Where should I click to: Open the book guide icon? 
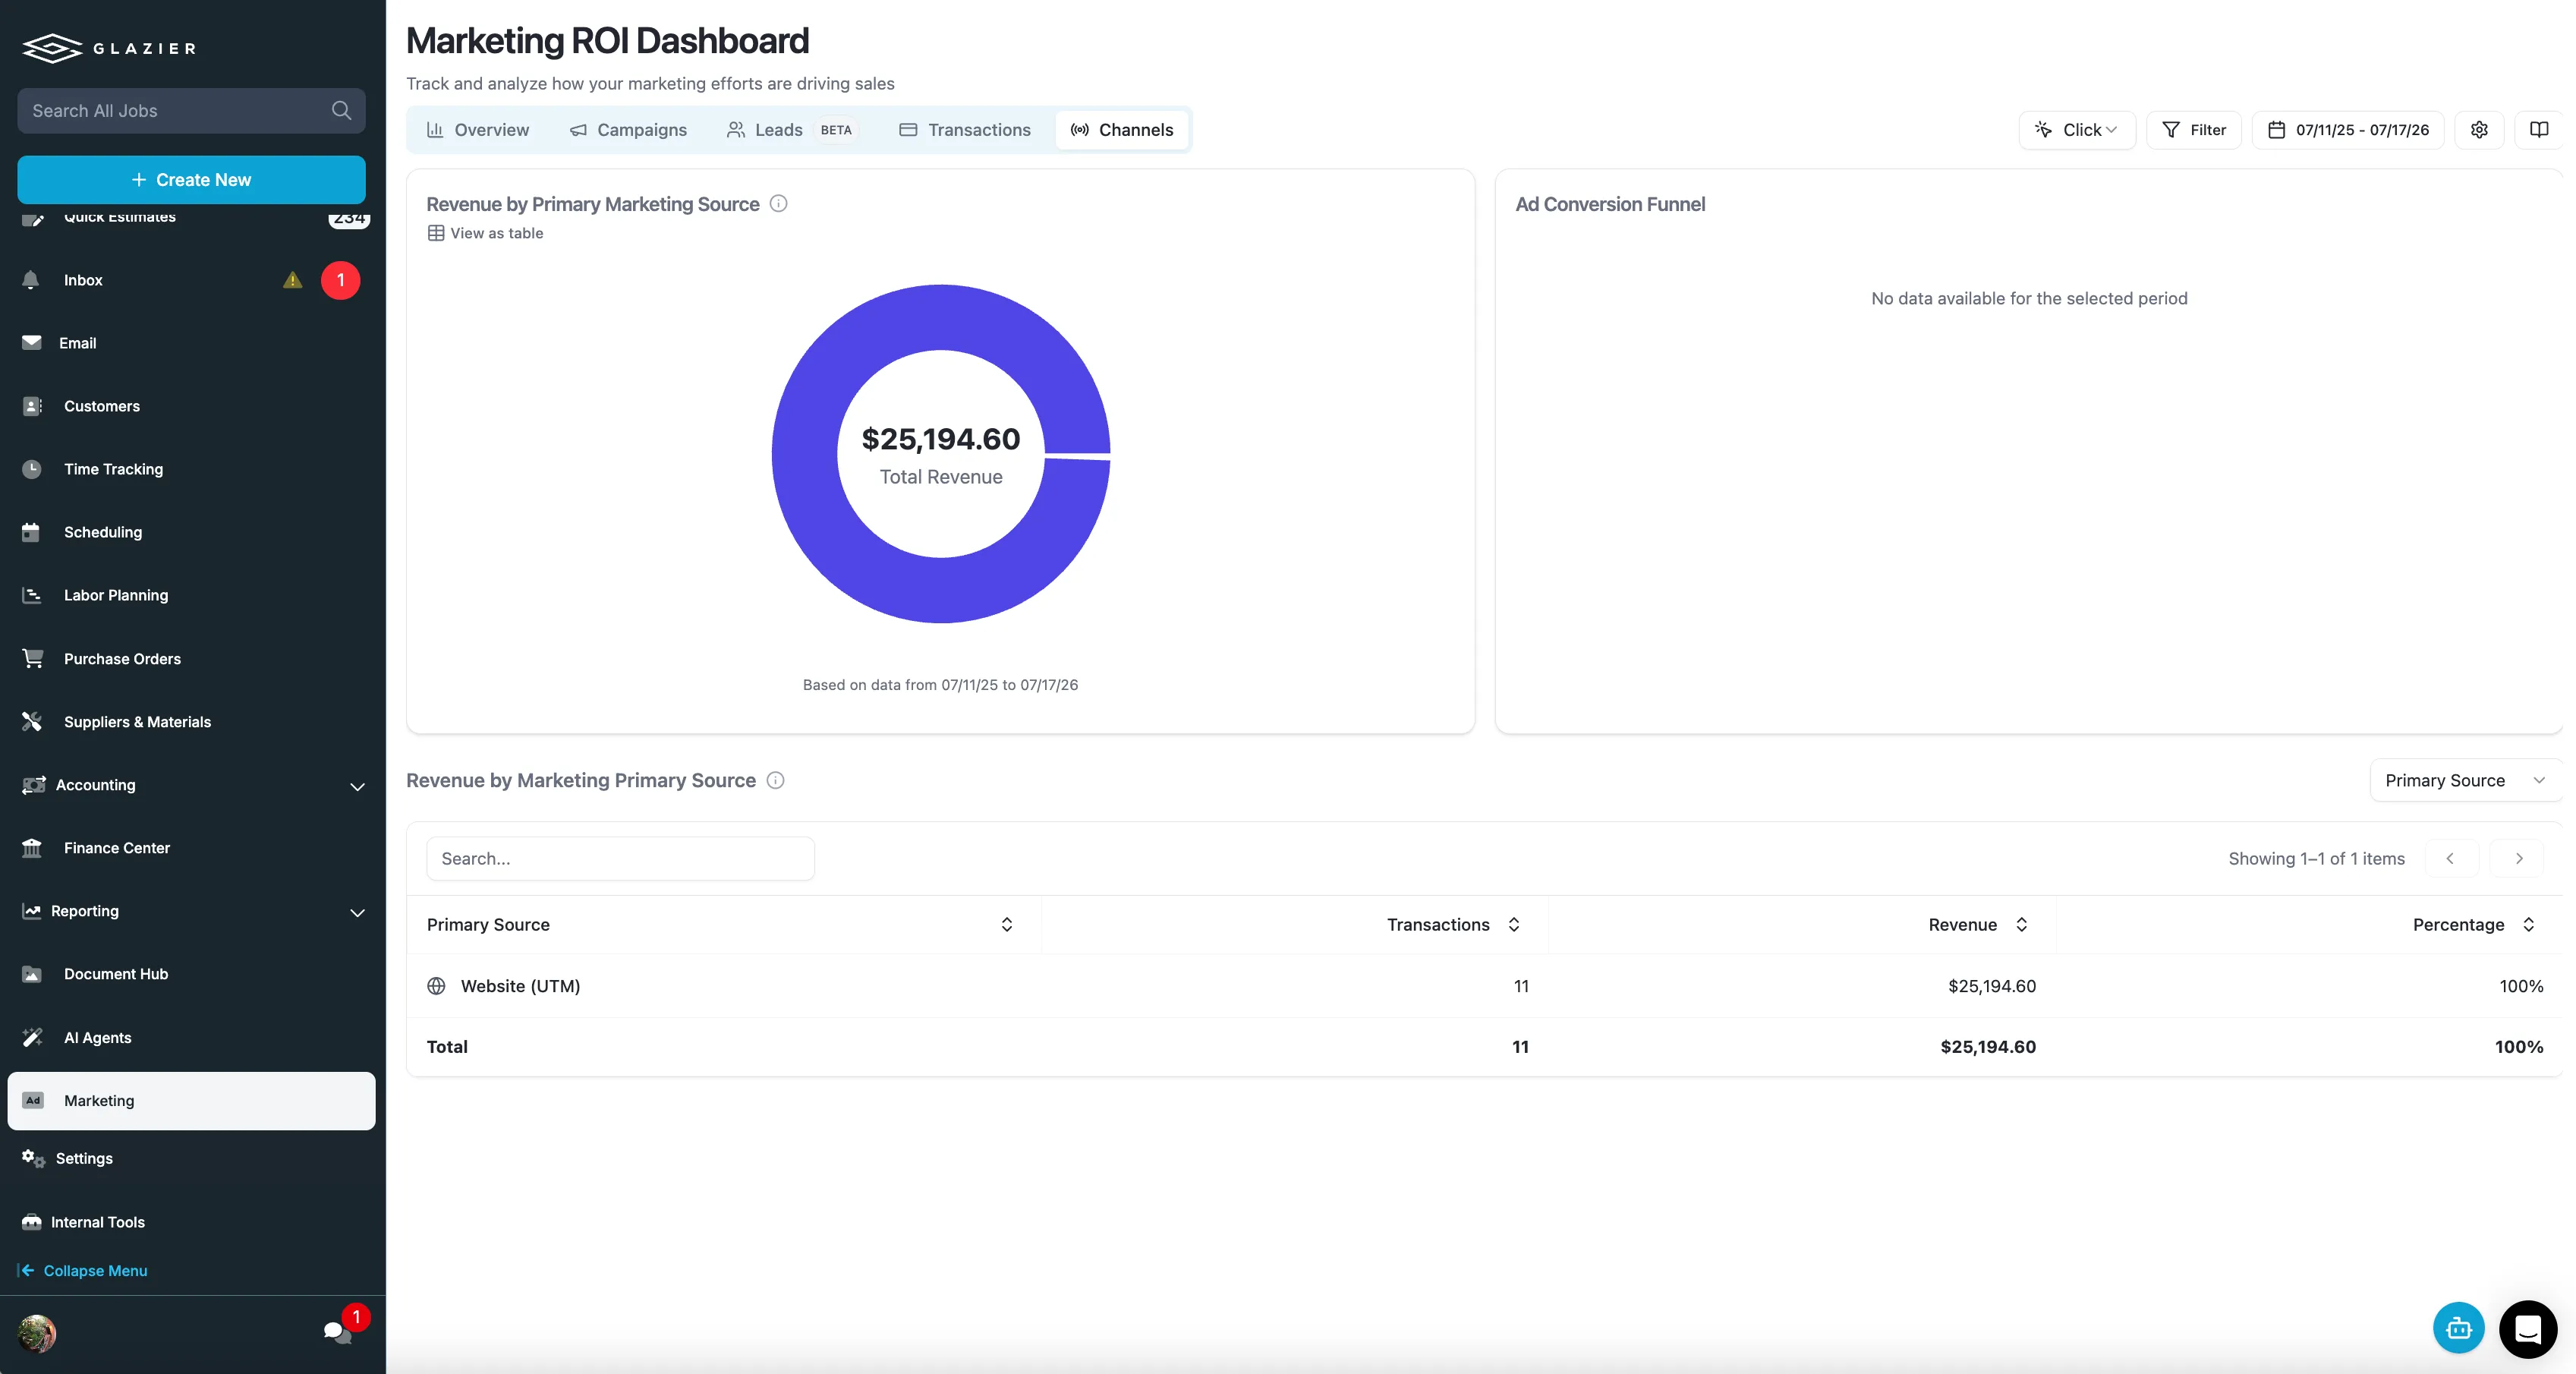(x=2539, y=130)
